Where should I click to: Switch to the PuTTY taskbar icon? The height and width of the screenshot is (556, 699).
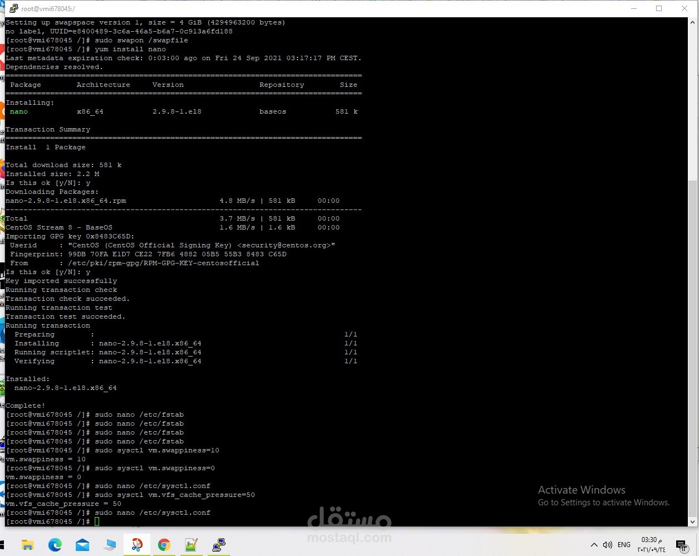pyautogui.click(x=218, y=544)
